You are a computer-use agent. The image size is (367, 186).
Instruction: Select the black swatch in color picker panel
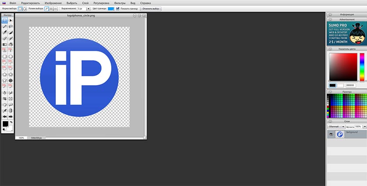pos(332,85)
